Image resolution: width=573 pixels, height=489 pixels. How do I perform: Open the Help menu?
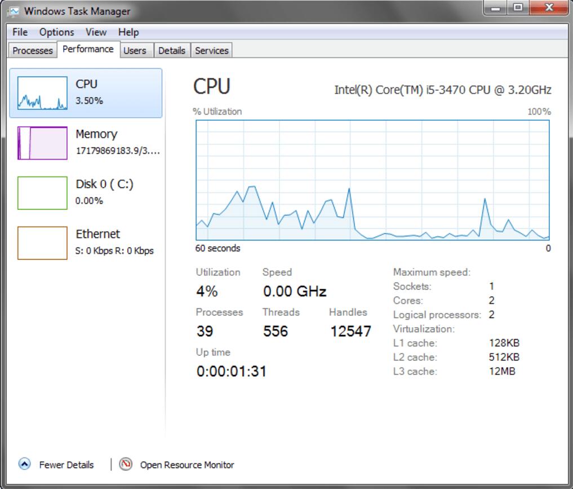(x=128, y=32)
